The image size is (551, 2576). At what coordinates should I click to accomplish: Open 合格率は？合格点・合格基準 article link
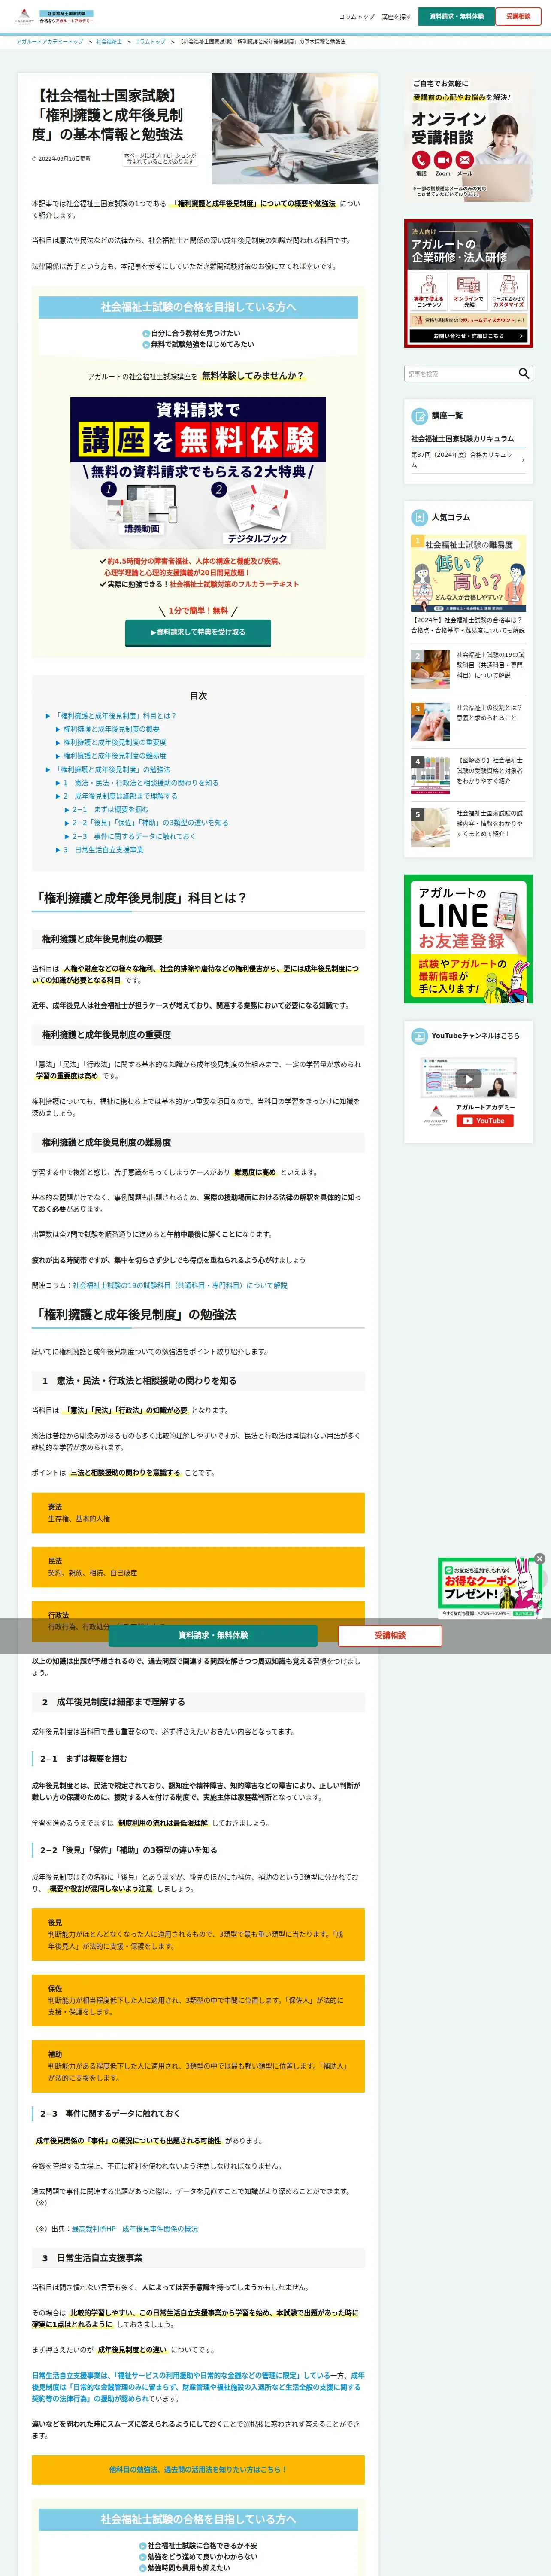click(x=468, y=625)
